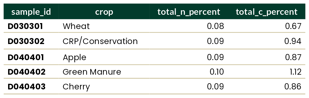The width and height of the screenshot is (309, 98).
Task: Click the 0.67 carbon percent value
Action: pos(293,26)
